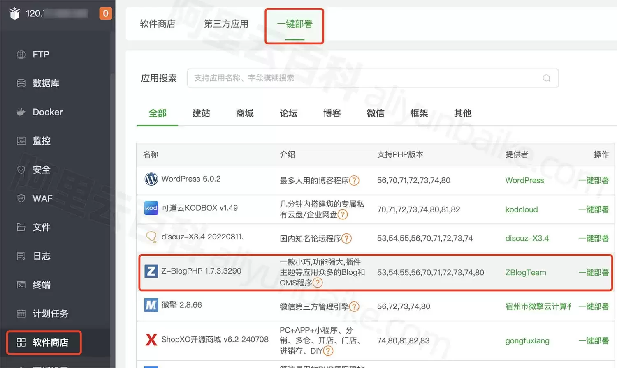Open the orange notification count badge

point(106,14)
